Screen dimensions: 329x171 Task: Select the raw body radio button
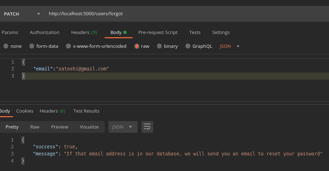click(137, 46)
